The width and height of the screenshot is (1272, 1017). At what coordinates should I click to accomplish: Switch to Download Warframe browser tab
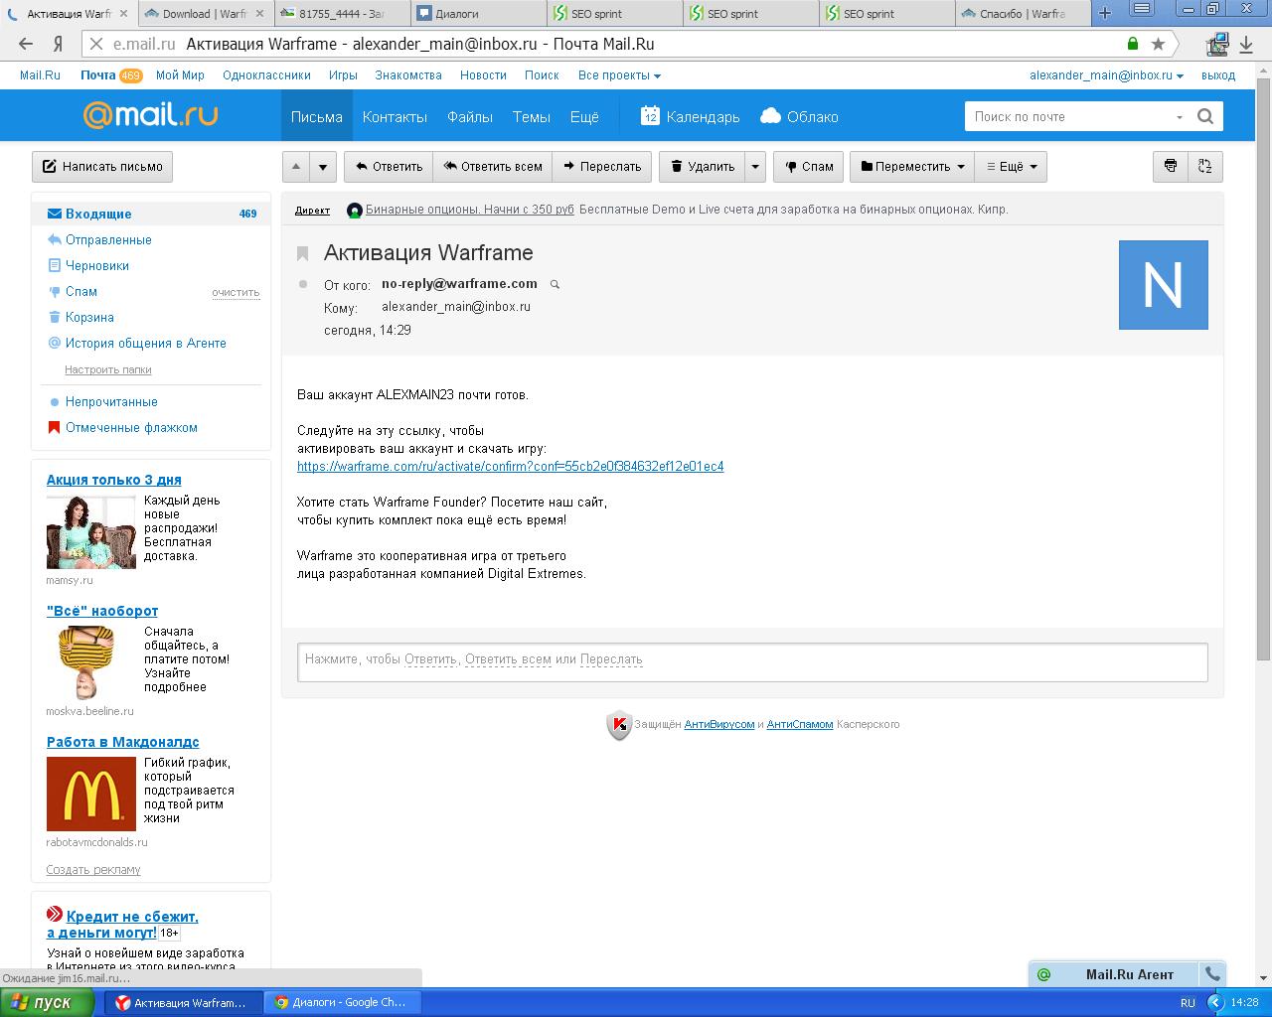tap(205, 14)
